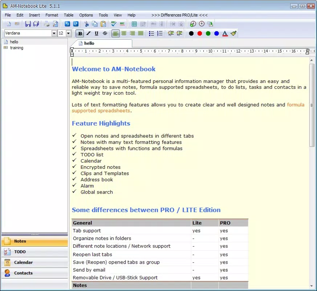This screenshot has height=291, width=317.
Task: Switch to the TODO section
Action: 34,252
